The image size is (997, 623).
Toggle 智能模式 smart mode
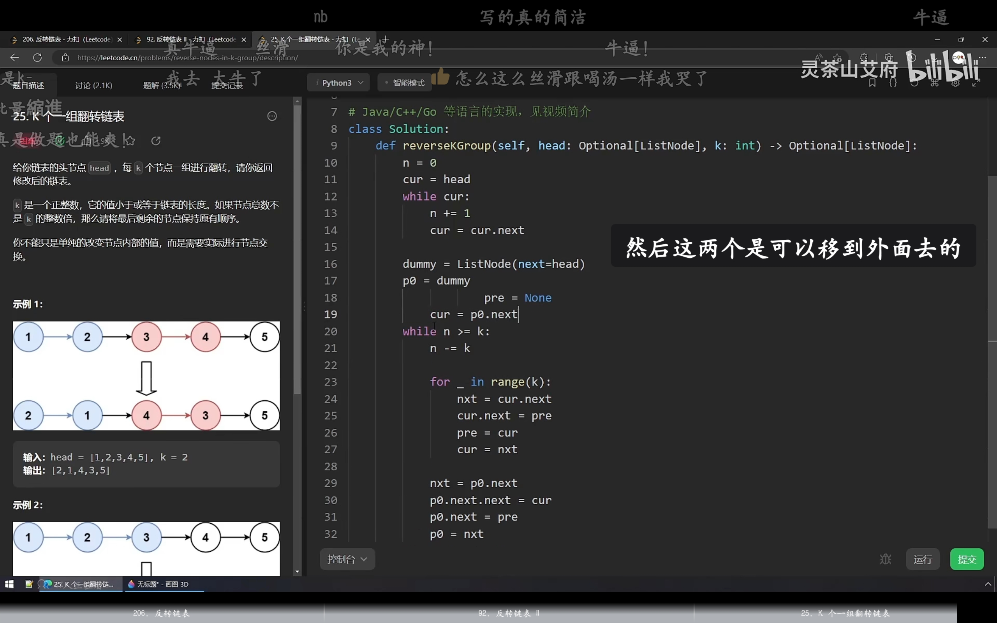point(404,83)
